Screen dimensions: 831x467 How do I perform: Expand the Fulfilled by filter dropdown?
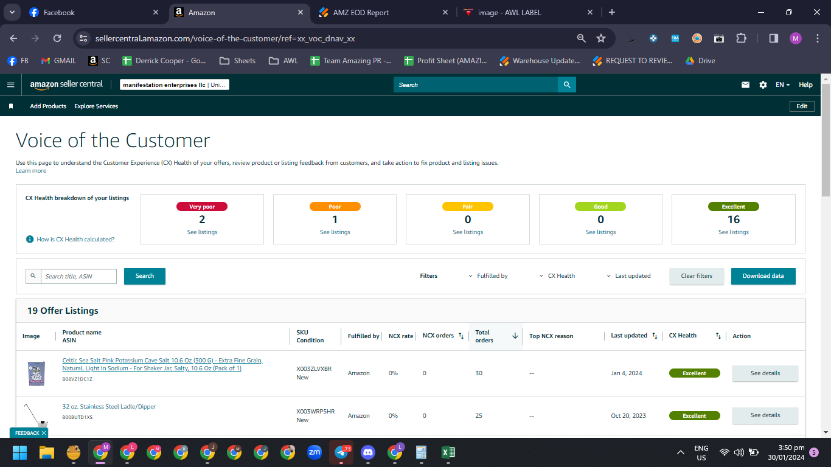pos(488,276)
